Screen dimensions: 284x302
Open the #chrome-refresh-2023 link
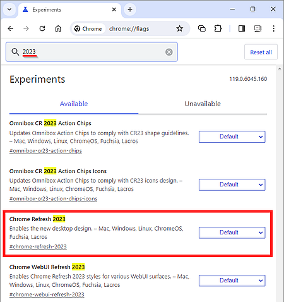tap(38, 246)
